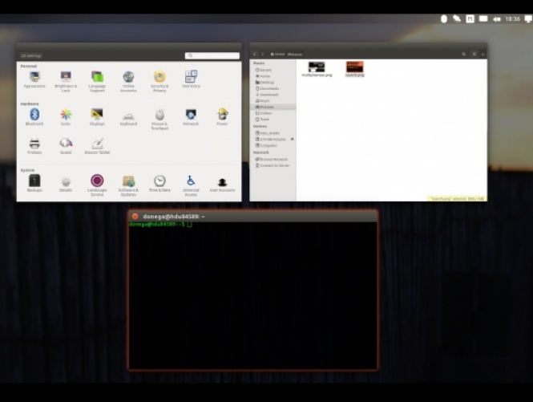Screen dimensions: 533x402
Task: Open Security & Privacy settings
Action: (x=159, y=78)
